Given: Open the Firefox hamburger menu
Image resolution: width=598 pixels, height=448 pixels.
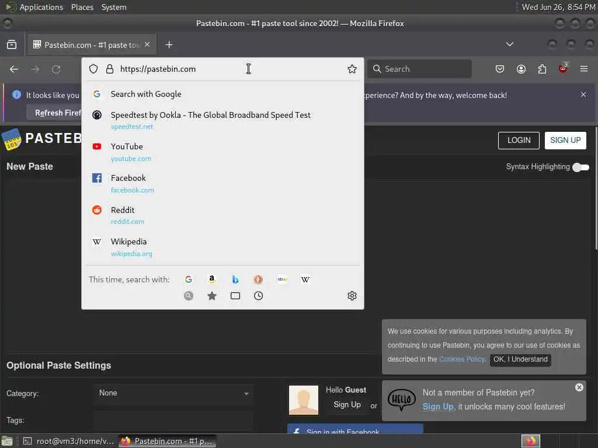Looking at the screenshot, I should [584, 69].
